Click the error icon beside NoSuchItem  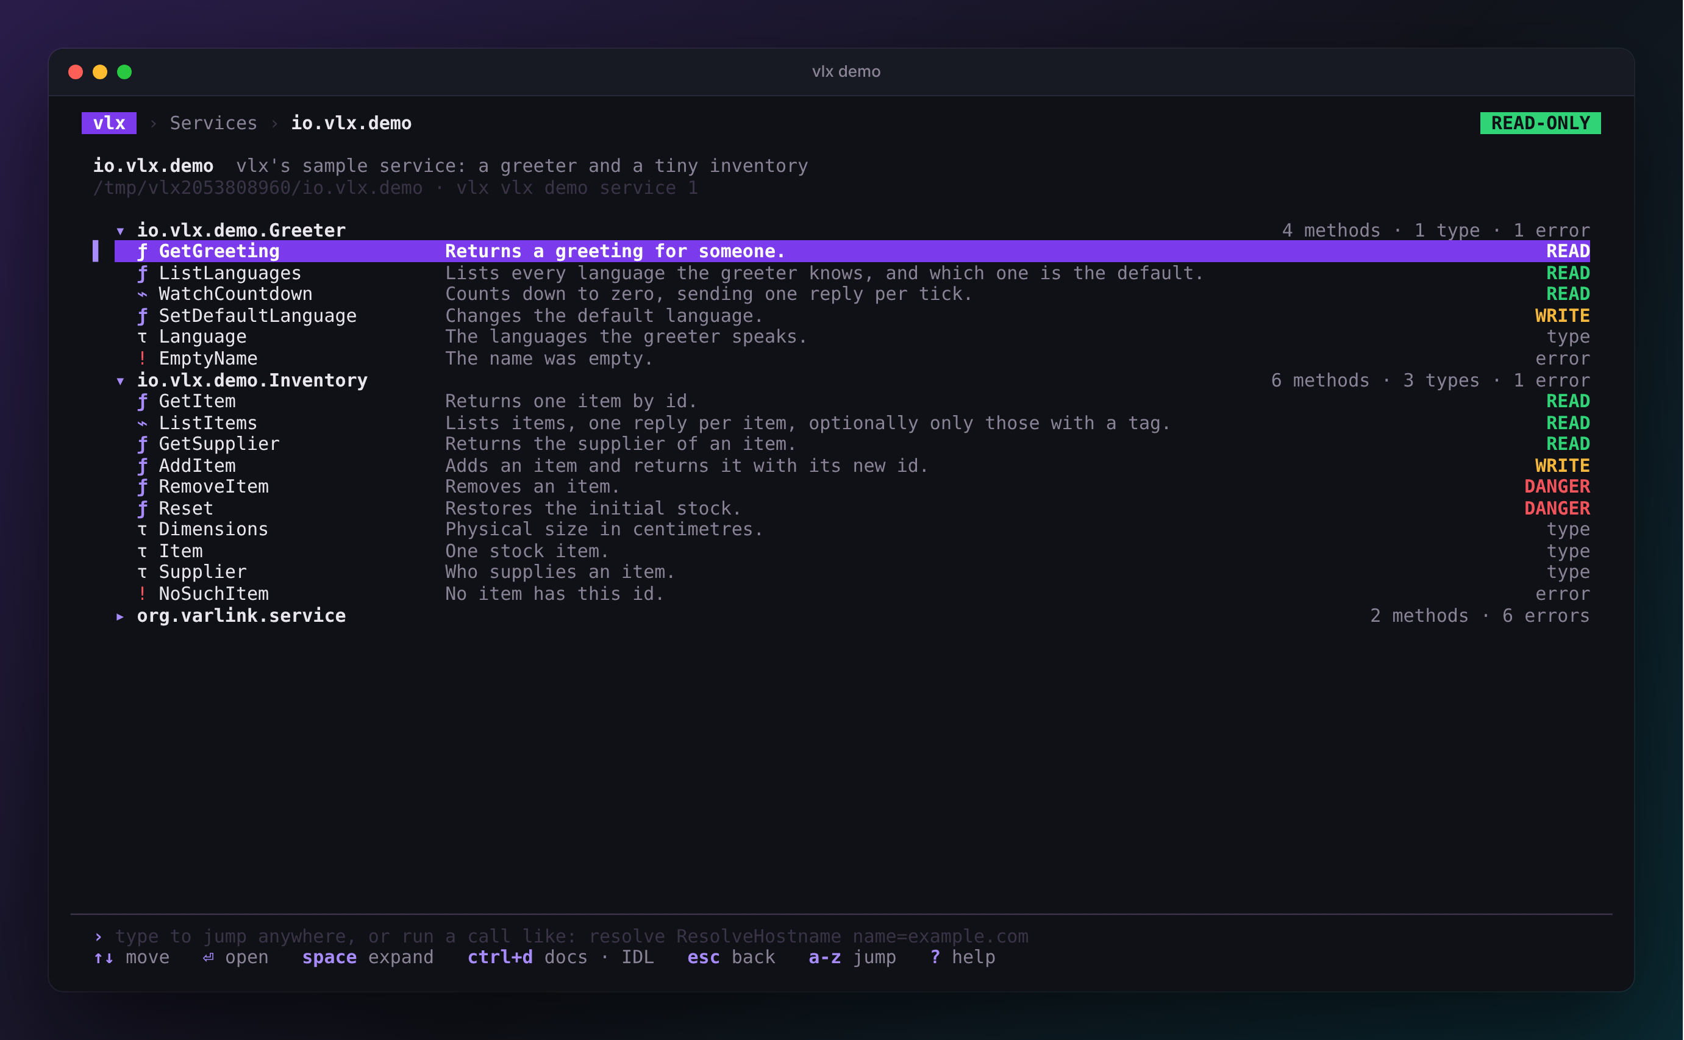[143, 594]
